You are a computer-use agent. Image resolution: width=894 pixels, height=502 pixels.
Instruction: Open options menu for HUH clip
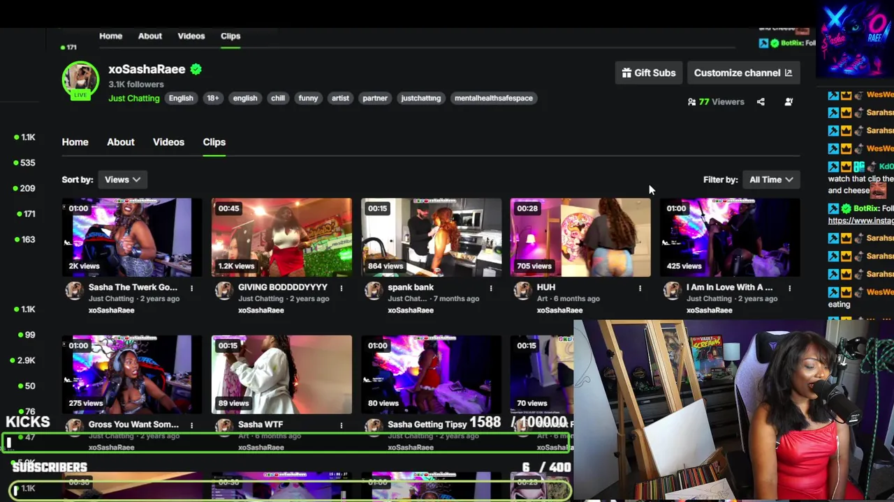coord(640,288)
